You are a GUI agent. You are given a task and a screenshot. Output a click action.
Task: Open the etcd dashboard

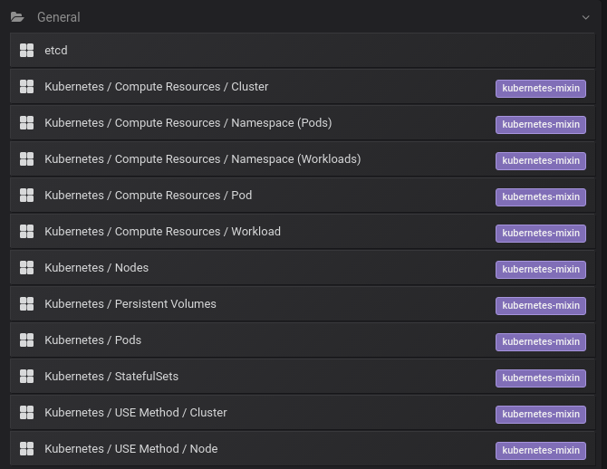tap(56, 51)
